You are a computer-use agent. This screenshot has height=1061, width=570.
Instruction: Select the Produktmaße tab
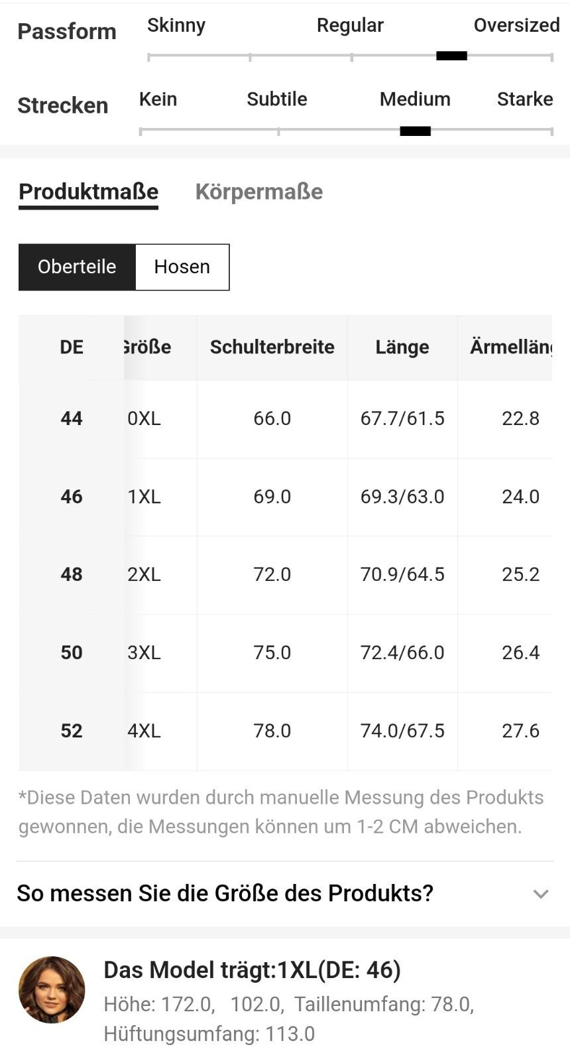(88, 192)
